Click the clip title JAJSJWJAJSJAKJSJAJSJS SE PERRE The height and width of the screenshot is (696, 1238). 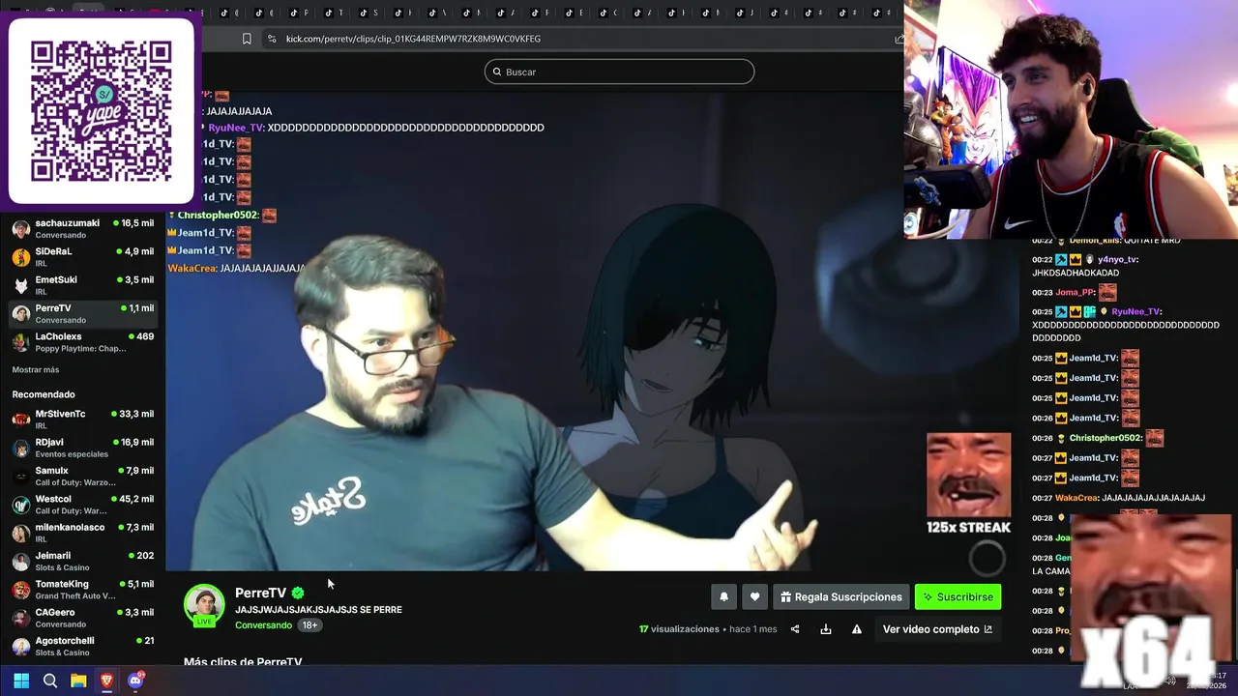coord(318,610)
